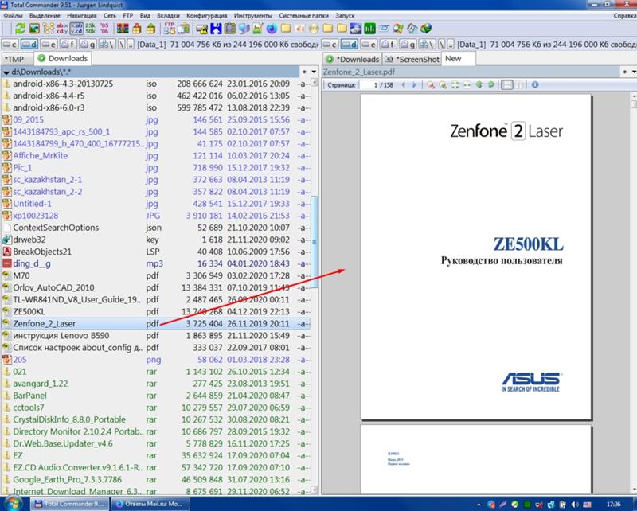Select drive e in left panel
This screenshot has width=637, height=511.
tap(49, 45)
